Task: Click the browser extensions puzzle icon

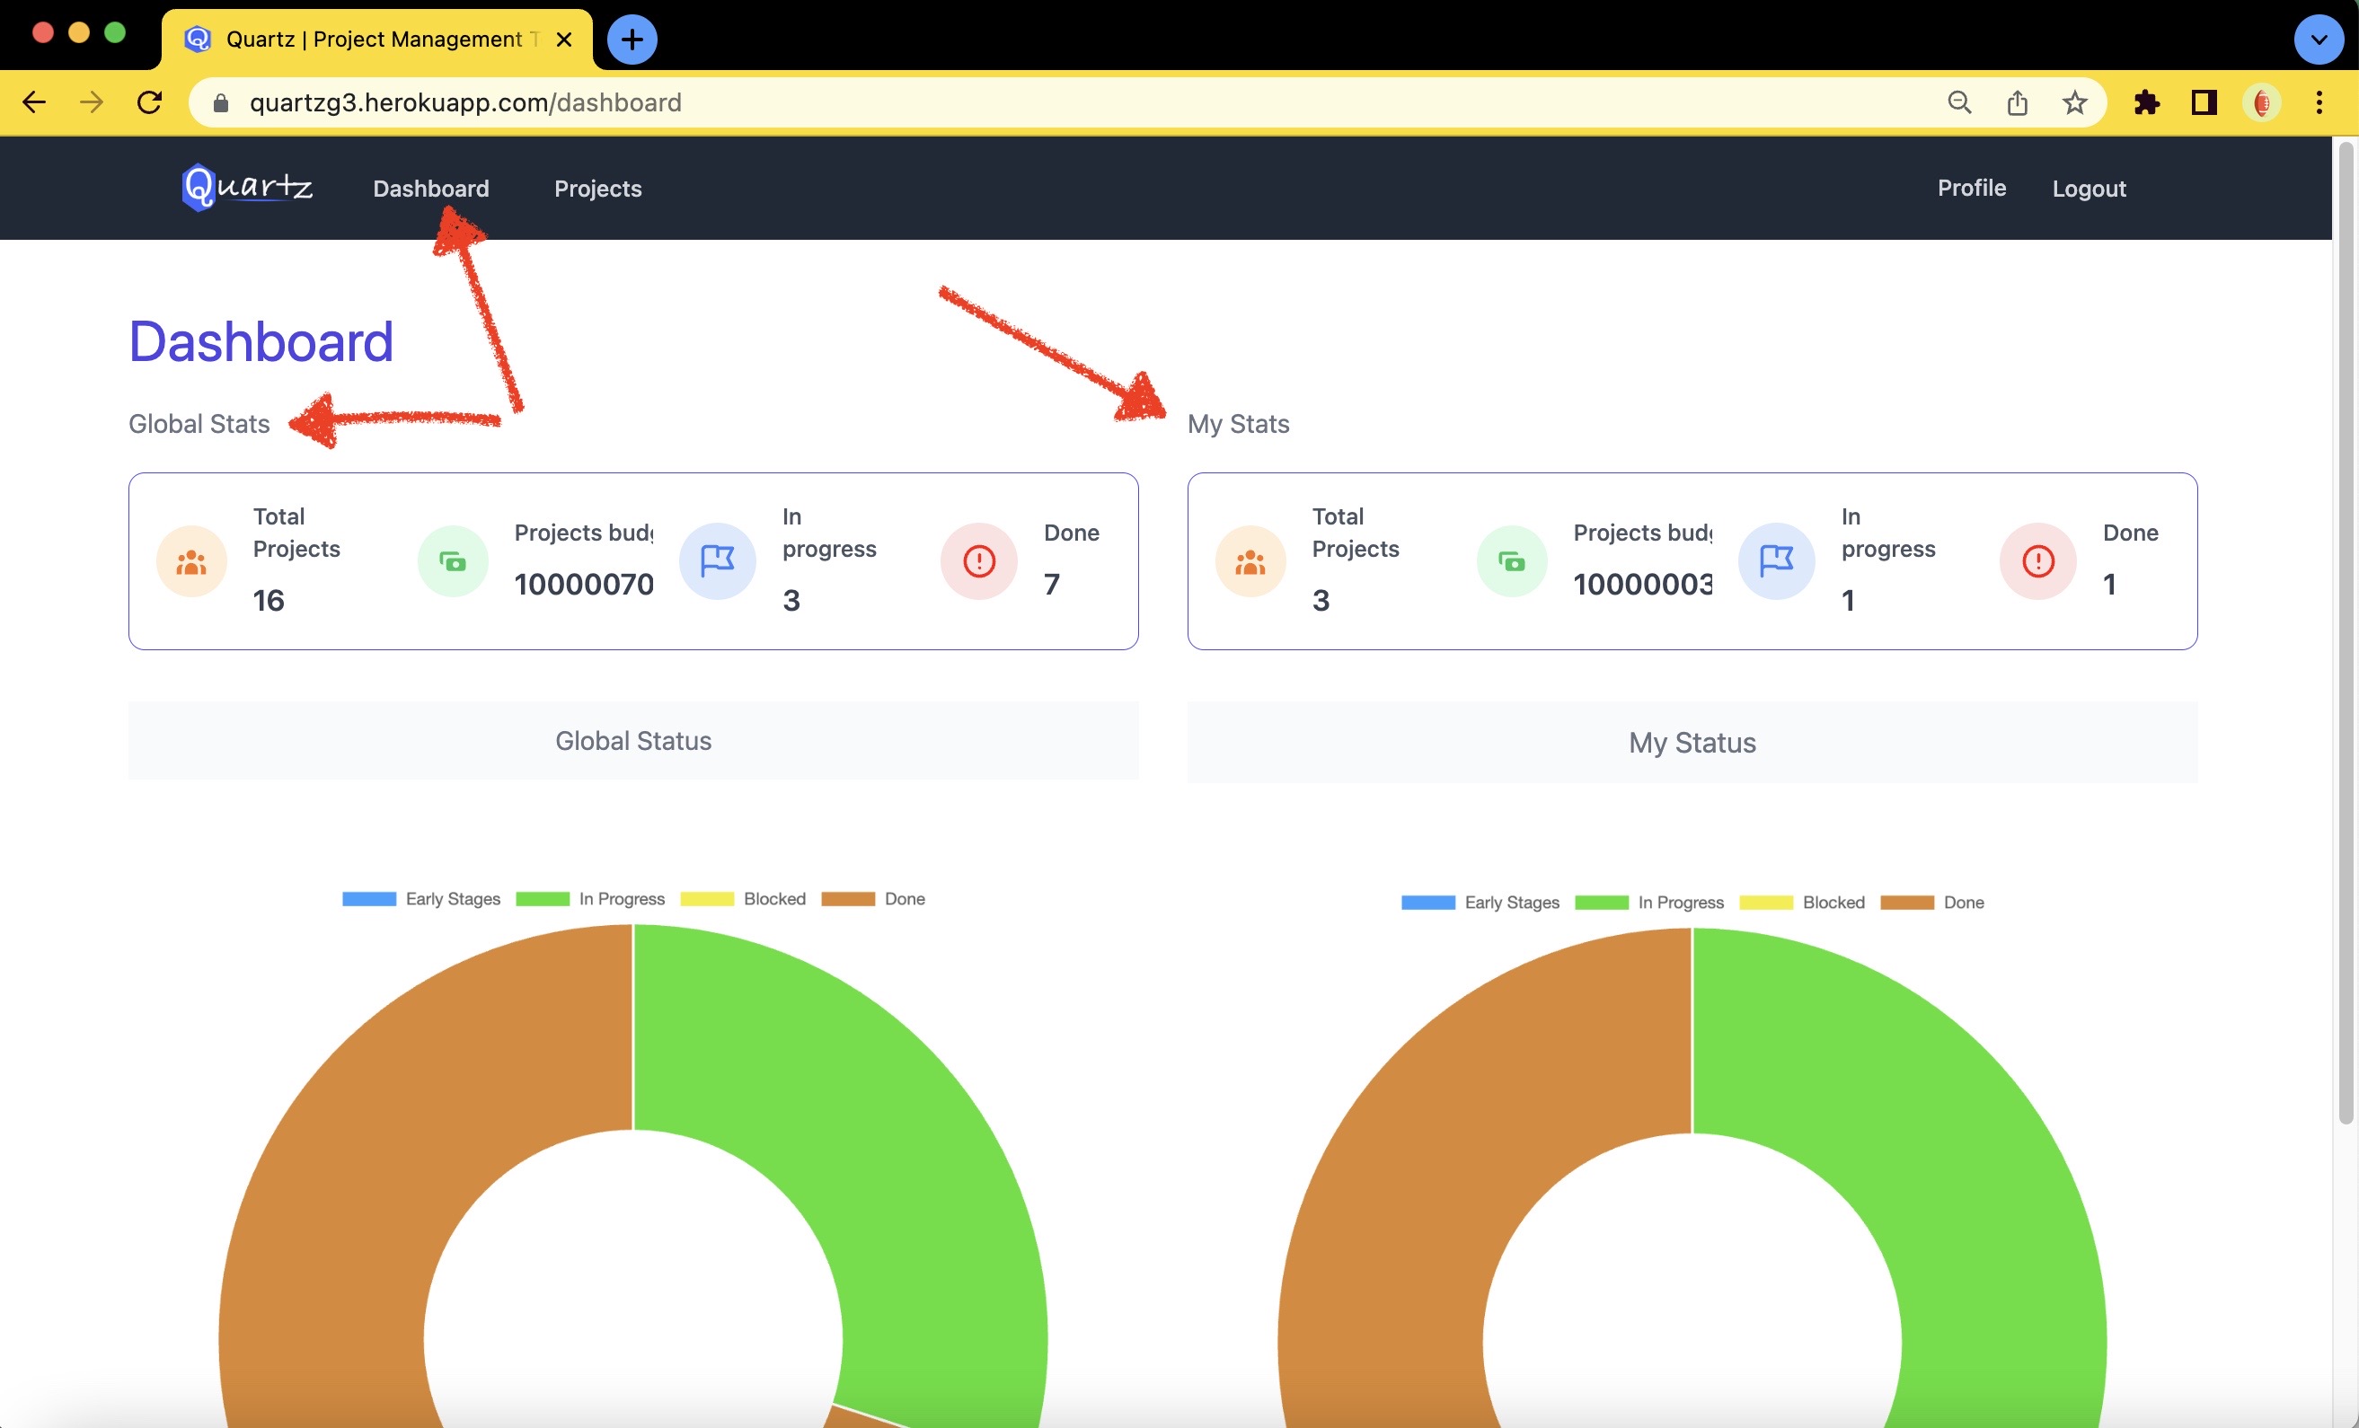Action: [2146, 102]
